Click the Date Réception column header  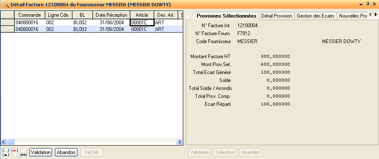112,15
